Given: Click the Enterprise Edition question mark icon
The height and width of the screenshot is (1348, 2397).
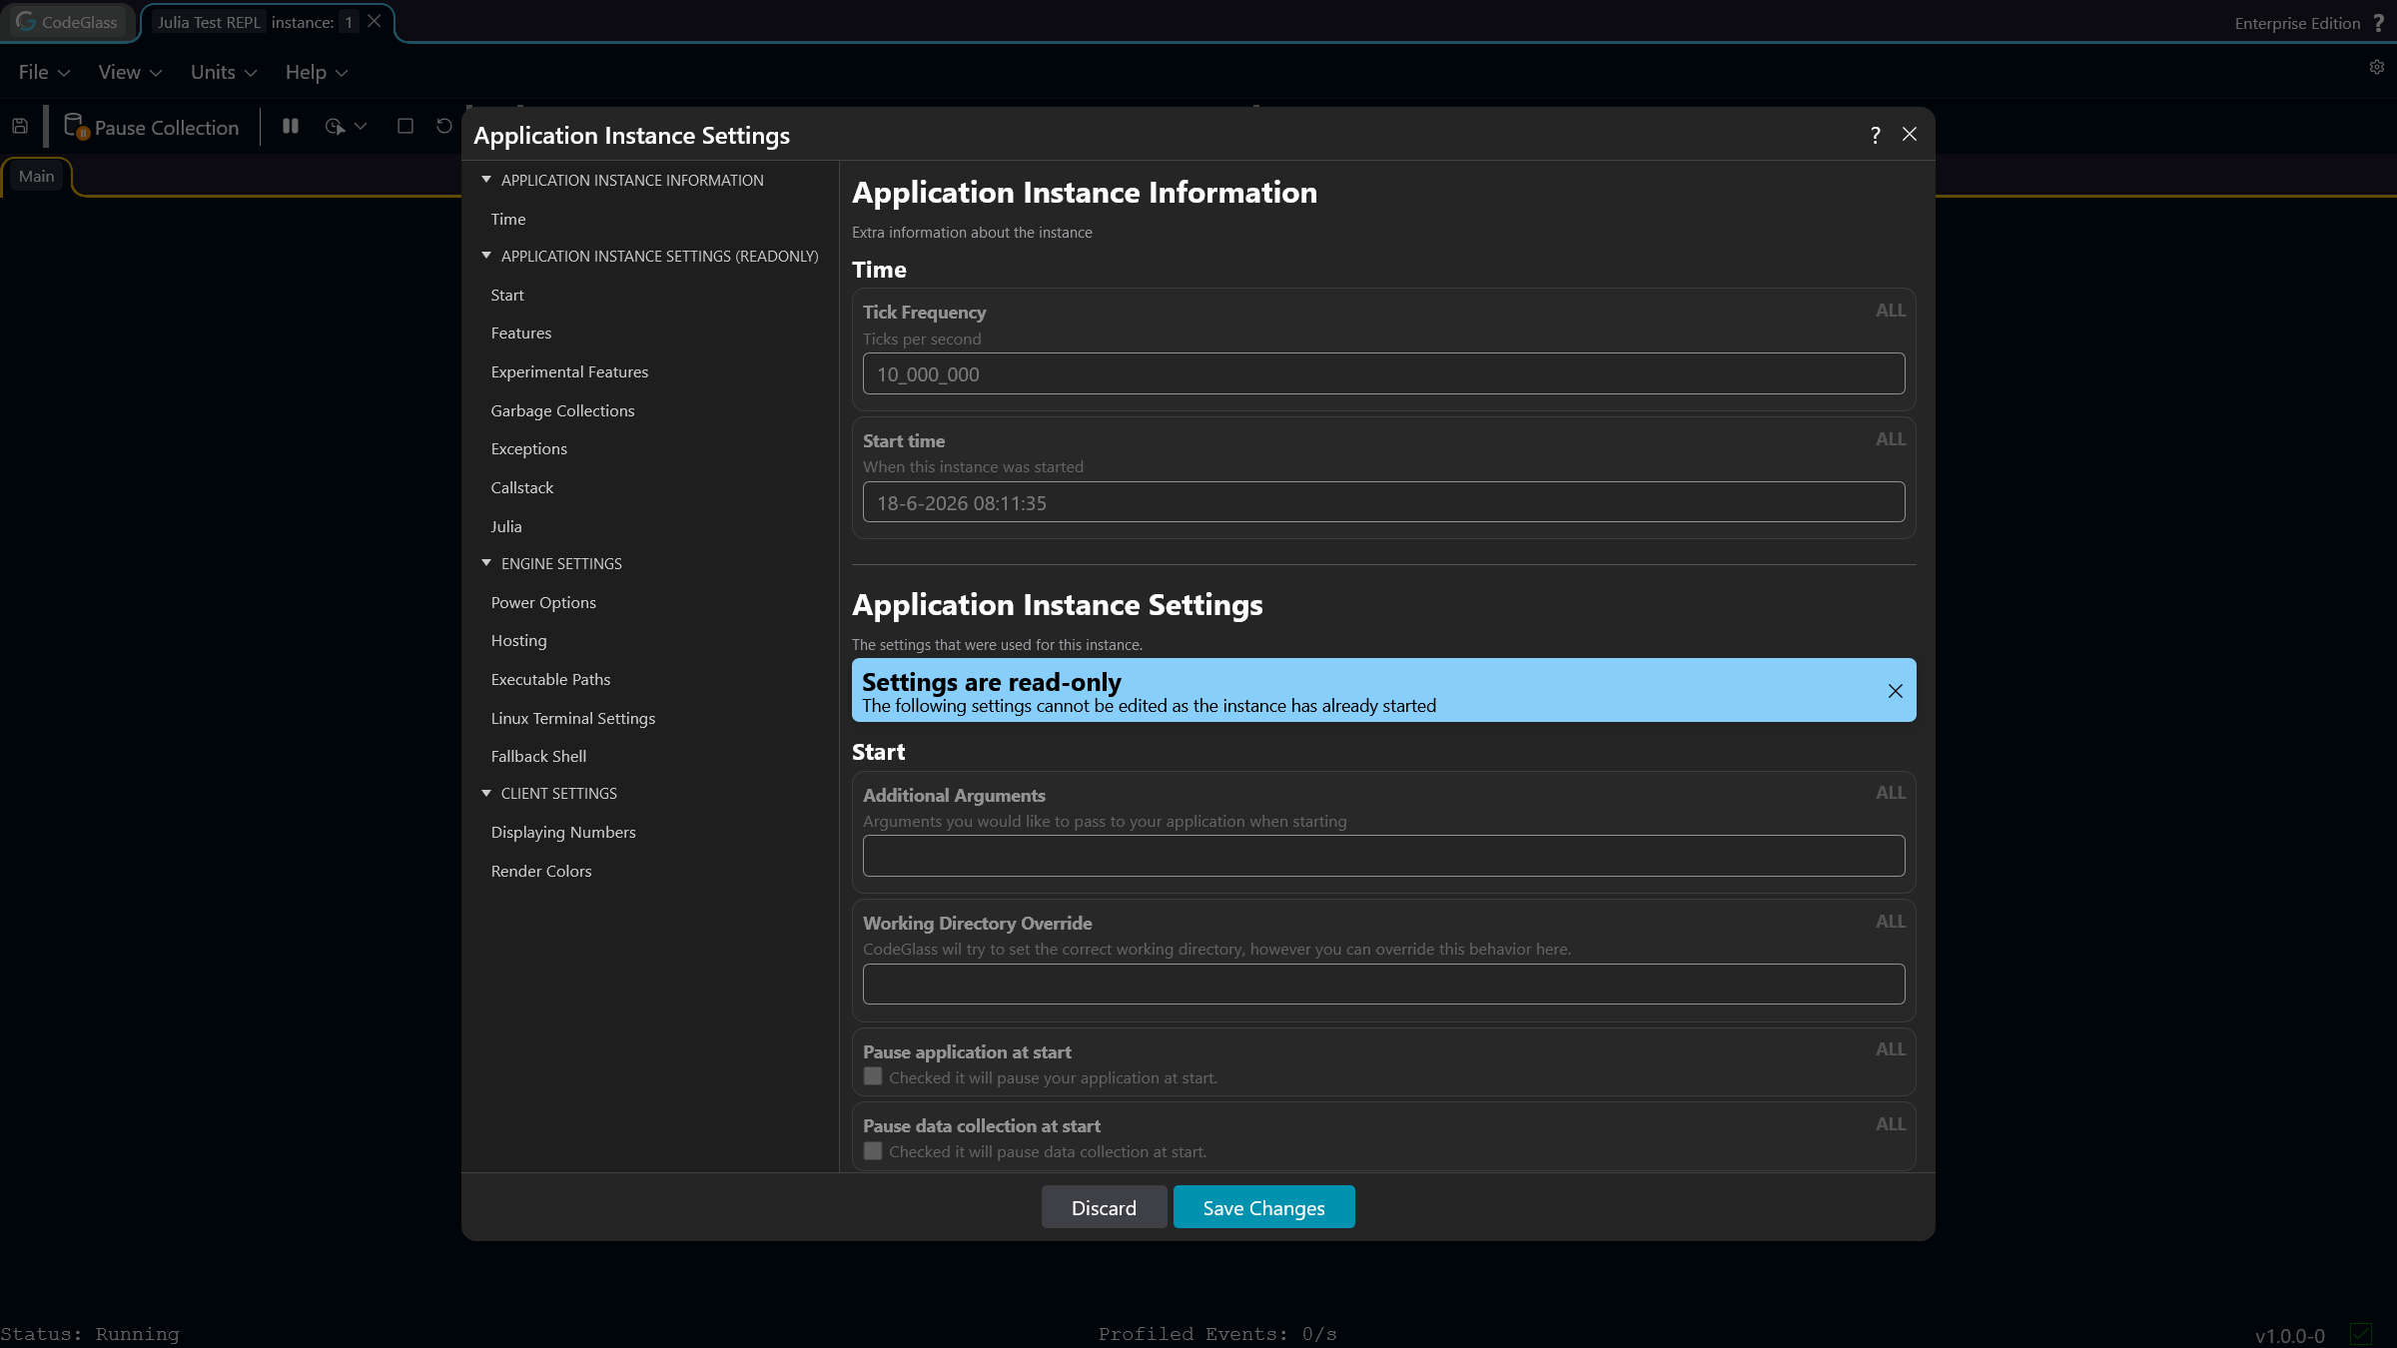Looking at the screenshot, I should click(x=2378, y=23).
